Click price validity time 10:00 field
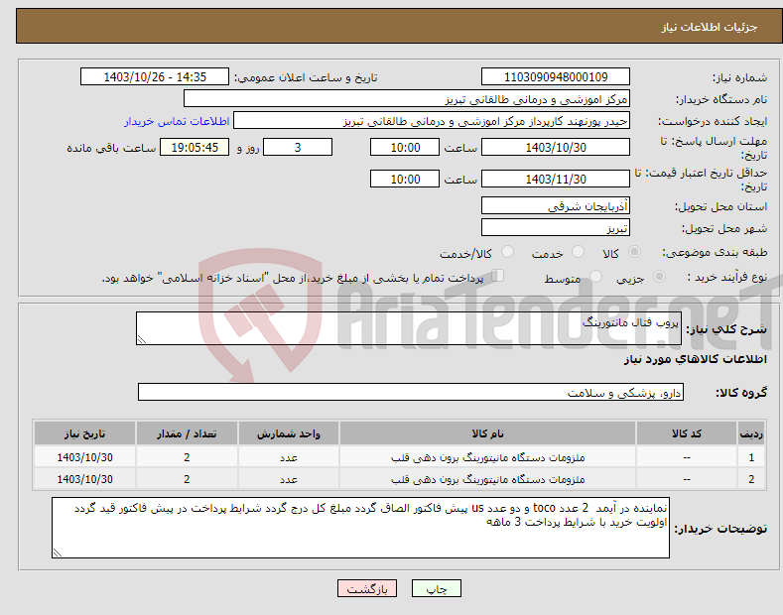The image size is (783, 615). pyautogui.click(x=405, y=179)
